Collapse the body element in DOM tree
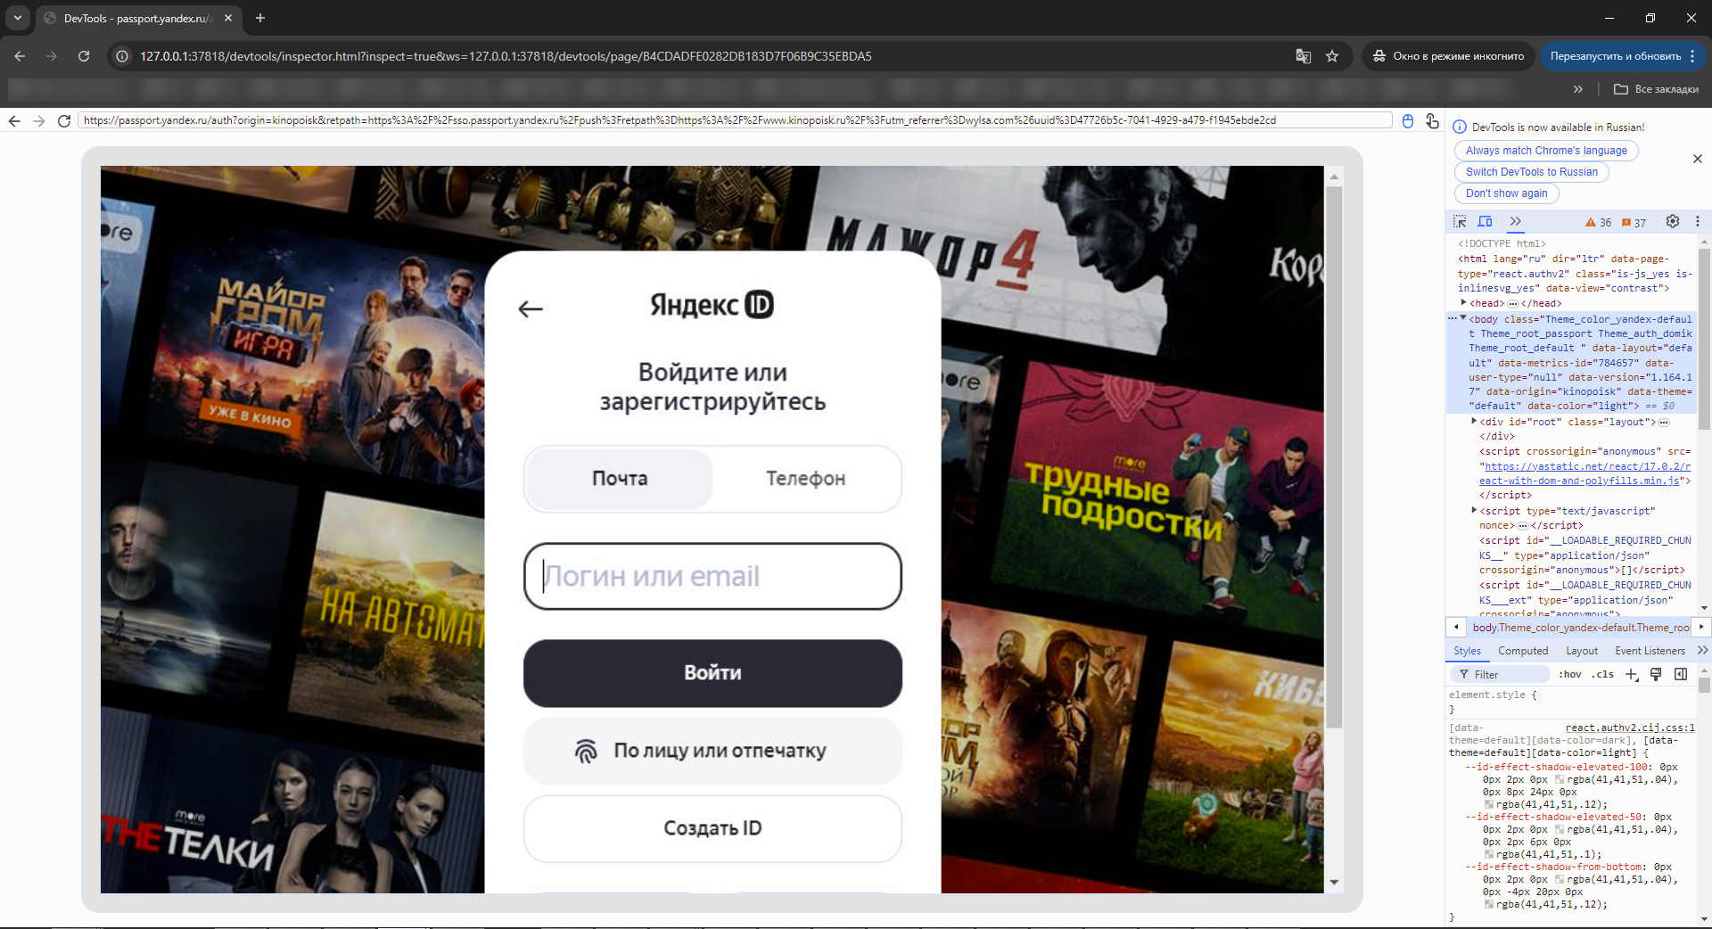The height and width of the screenshot is (929, 1712). coord(1463,318)
